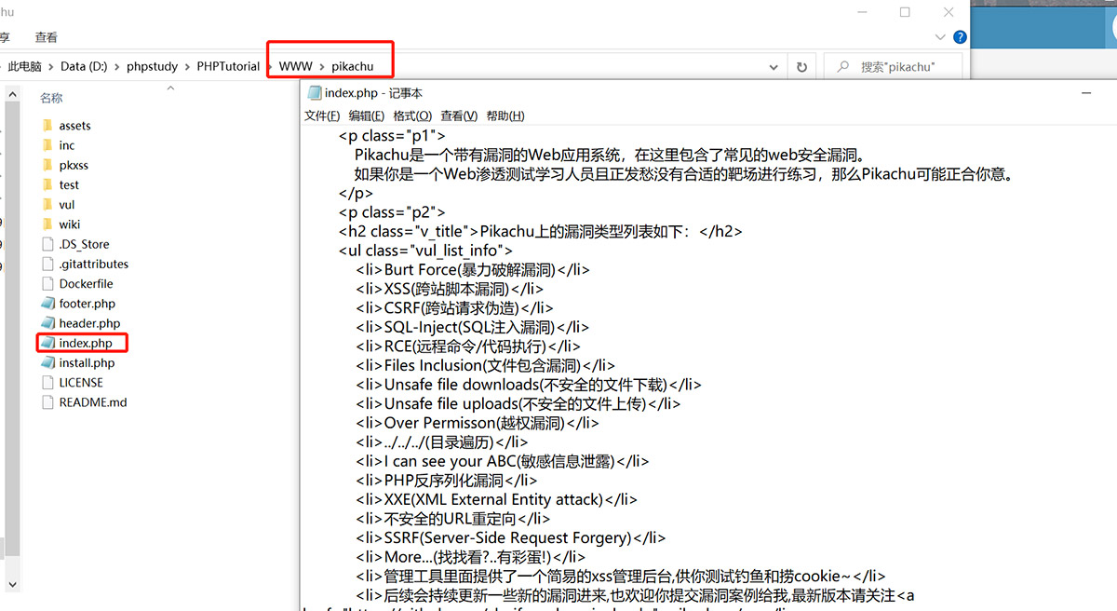Navigate to 此电脑 in the breadcrumb
This screenshot has height=611, width=1117.
25,67
